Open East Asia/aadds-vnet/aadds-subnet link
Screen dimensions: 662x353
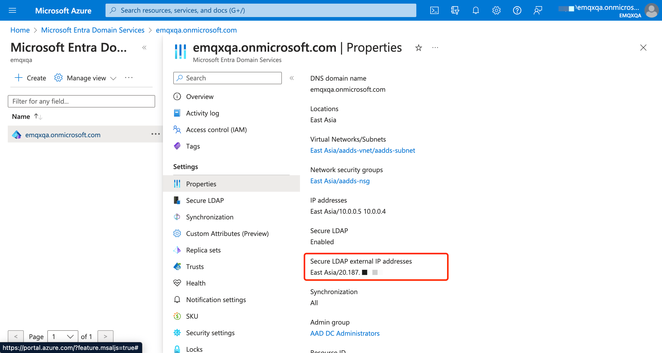[x=363, y=150]
